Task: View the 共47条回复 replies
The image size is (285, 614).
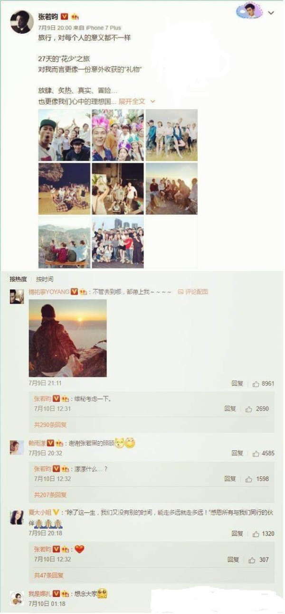Action: 49,576
